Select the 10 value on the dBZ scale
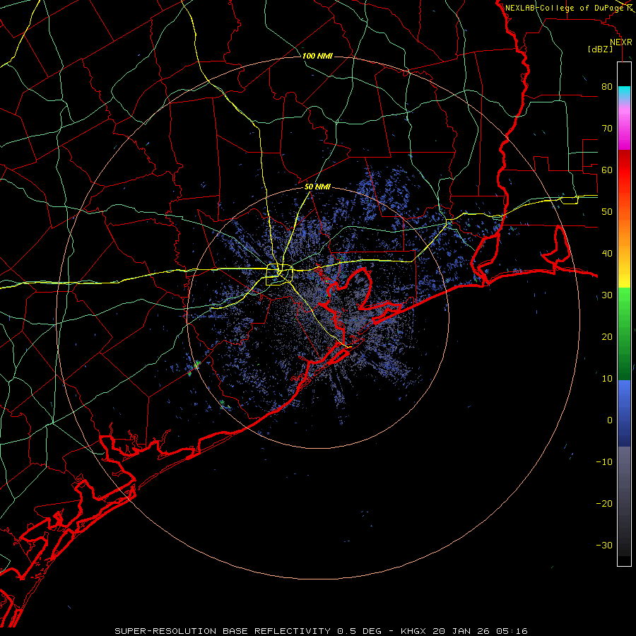Viewport: 636px width, 636px height. 607,379
